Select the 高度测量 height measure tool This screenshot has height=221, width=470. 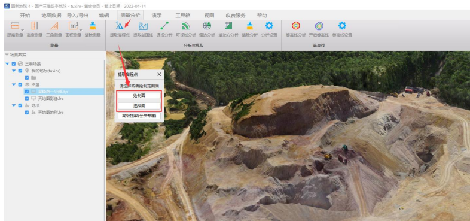[x=35, y=29]
